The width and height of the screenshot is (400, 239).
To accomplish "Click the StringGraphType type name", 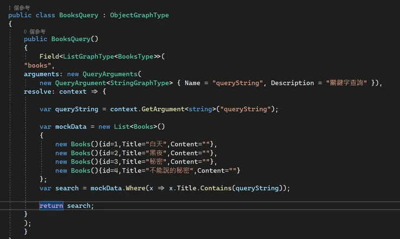I will pyautogui.click(x=139, y=83).
